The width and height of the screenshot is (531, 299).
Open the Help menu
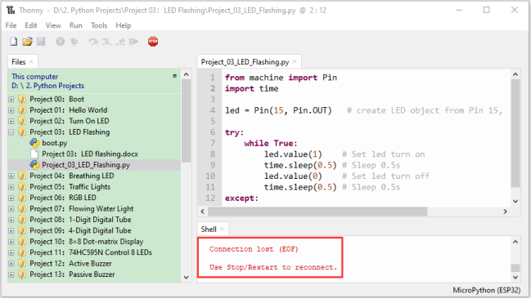click(x=124, y=25)
